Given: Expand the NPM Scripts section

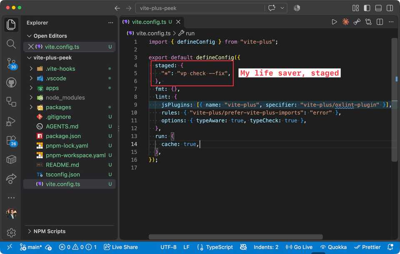Looking at the screenshot, I should click(69, 231).
